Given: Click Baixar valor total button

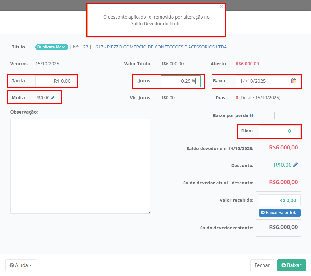Looking at the screenshot, I should pyautogui.click(x=280, y=212).
